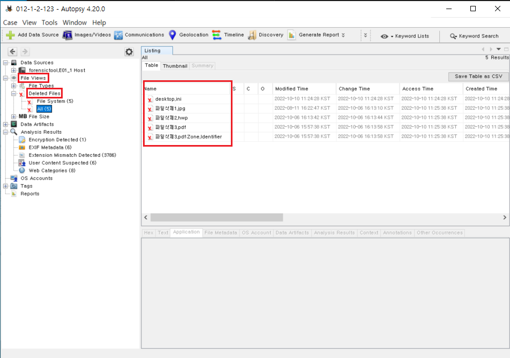Collapse the Deleted Files node
The width and height of the screenshot is (510, 358).
coord(14,94)
